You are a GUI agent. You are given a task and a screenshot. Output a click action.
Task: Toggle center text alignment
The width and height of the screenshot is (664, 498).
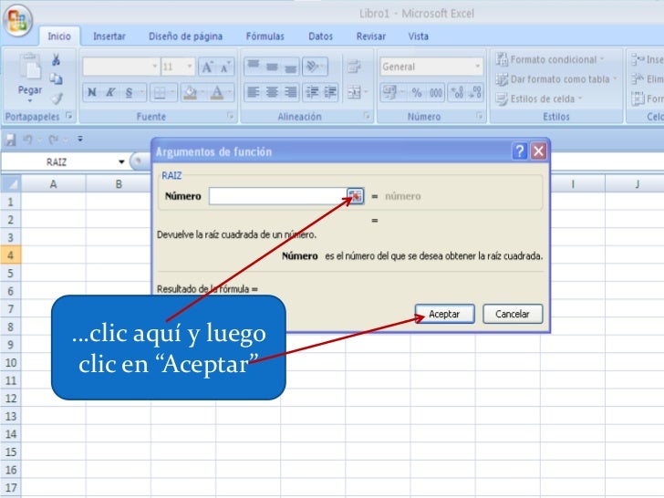pyautogui.click(x=272, y=92)
